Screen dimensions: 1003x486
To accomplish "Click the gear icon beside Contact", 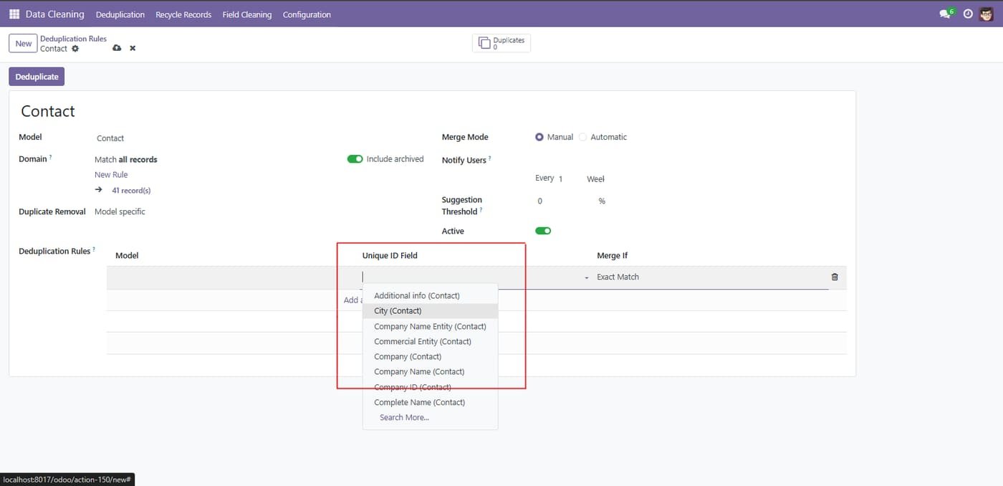I will (x=75, y=49).
